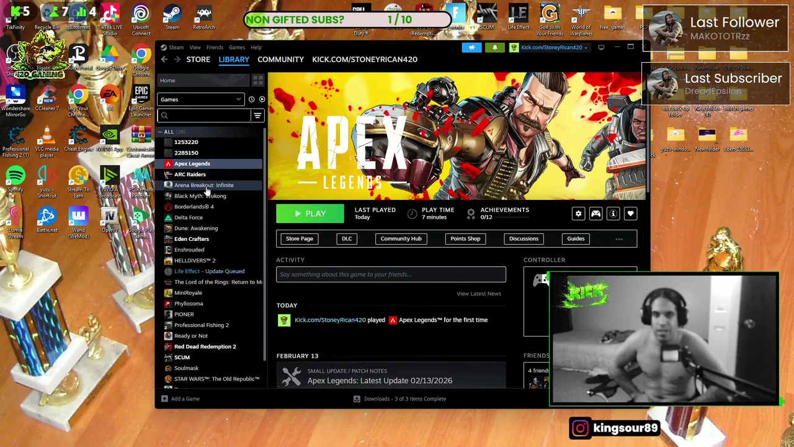Open the EA app desktop shortcut

click(110, 98)
